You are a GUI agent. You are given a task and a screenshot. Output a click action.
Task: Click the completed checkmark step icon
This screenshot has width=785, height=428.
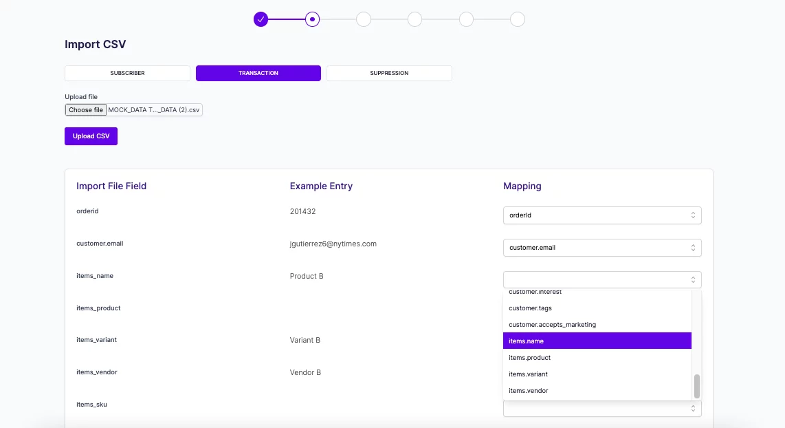[x=261, y=19]
